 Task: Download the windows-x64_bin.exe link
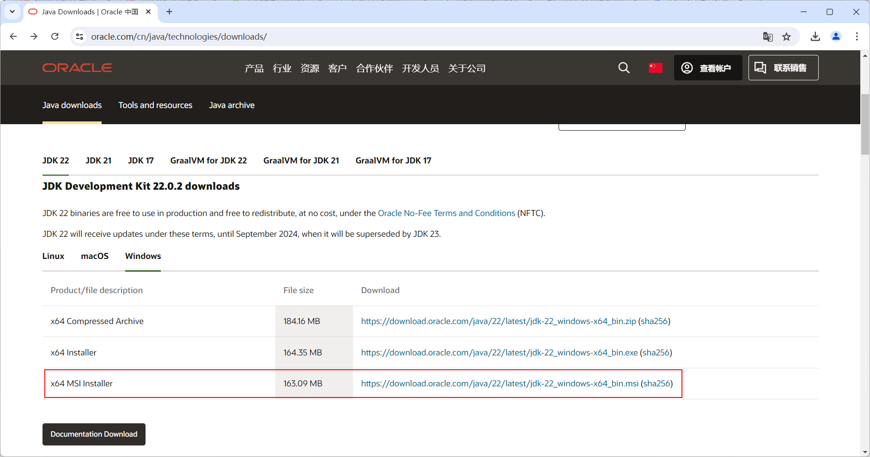coord(499,353)
